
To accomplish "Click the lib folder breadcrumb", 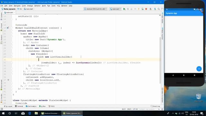I will [20, 9].
